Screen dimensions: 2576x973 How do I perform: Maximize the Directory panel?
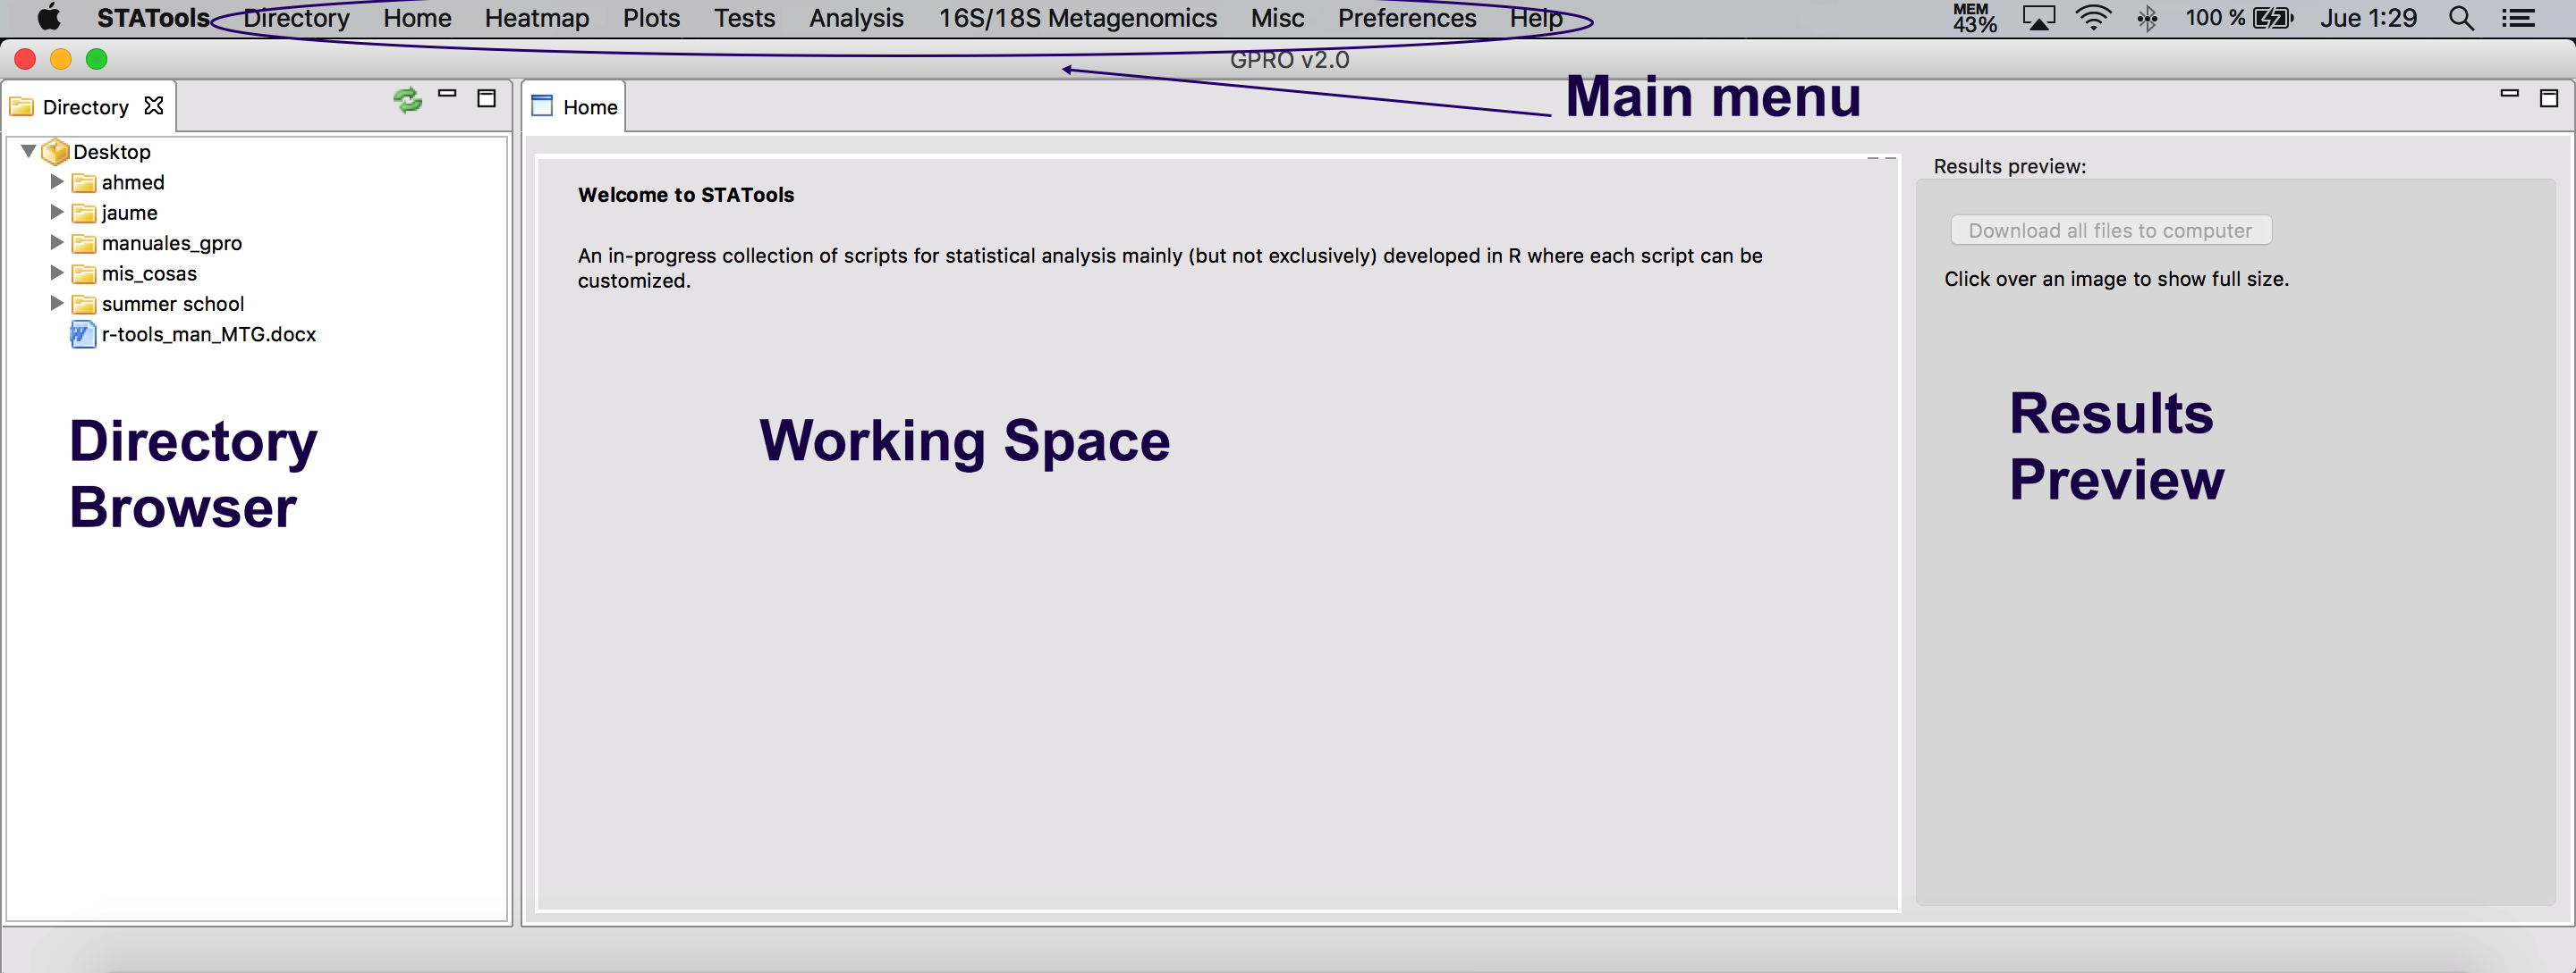coord(486,98)
